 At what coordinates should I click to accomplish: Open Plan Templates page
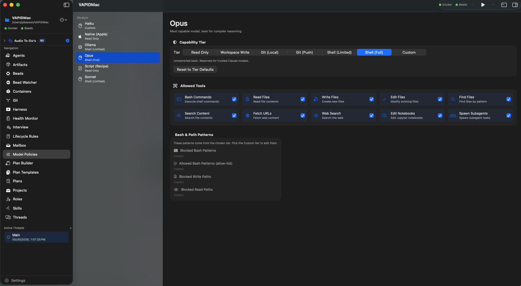37,172
